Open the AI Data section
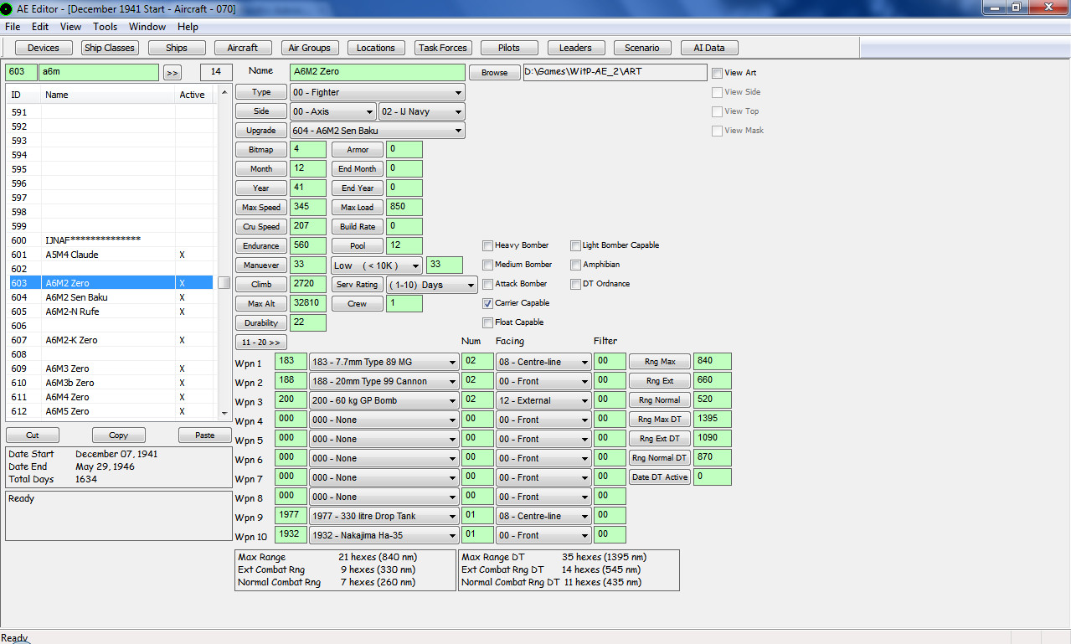1071x644 pixels. point(709,48)
